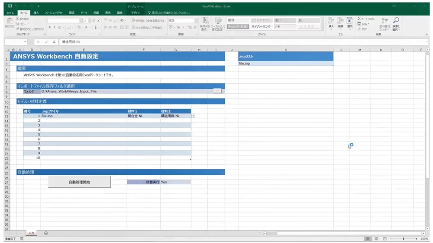Toggle wrap text 折り返して全体を表示する
Screen dimensions: 433x243
click(148, 21)
